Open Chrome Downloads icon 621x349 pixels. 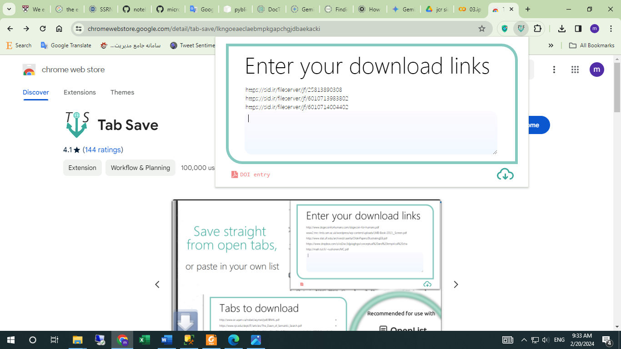point(562,29)
